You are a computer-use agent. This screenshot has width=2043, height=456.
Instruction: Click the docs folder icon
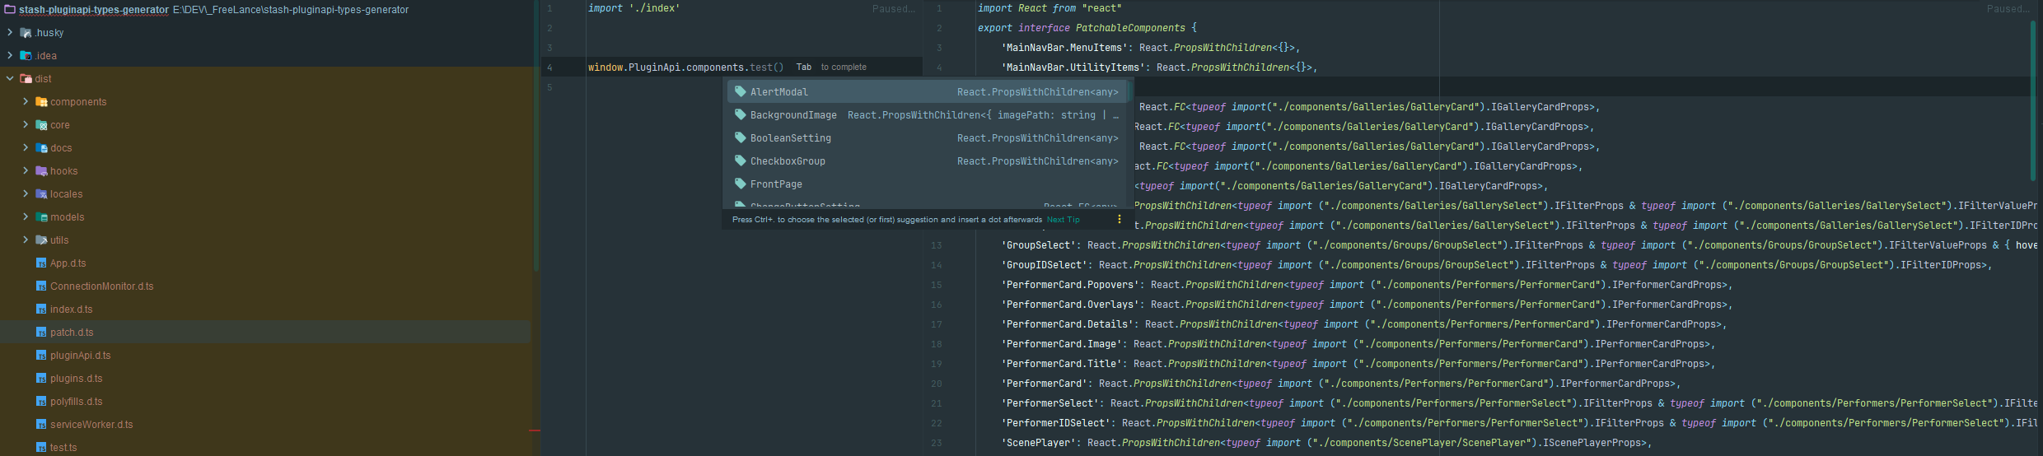41,148
